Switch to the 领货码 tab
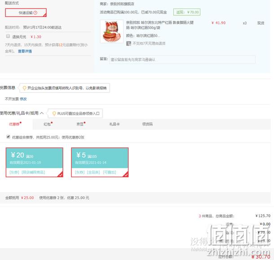274x260 pixels. click(147, 124)
